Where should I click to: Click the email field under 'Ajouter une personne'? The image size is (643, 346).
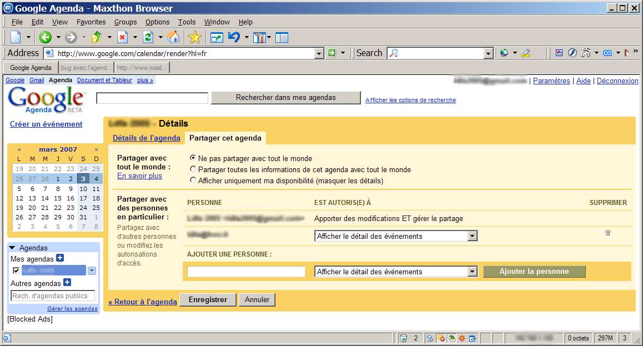246,272
